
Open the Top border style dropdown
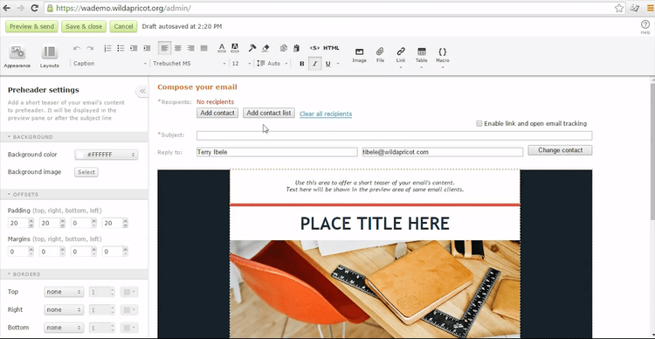pos(64,292)
